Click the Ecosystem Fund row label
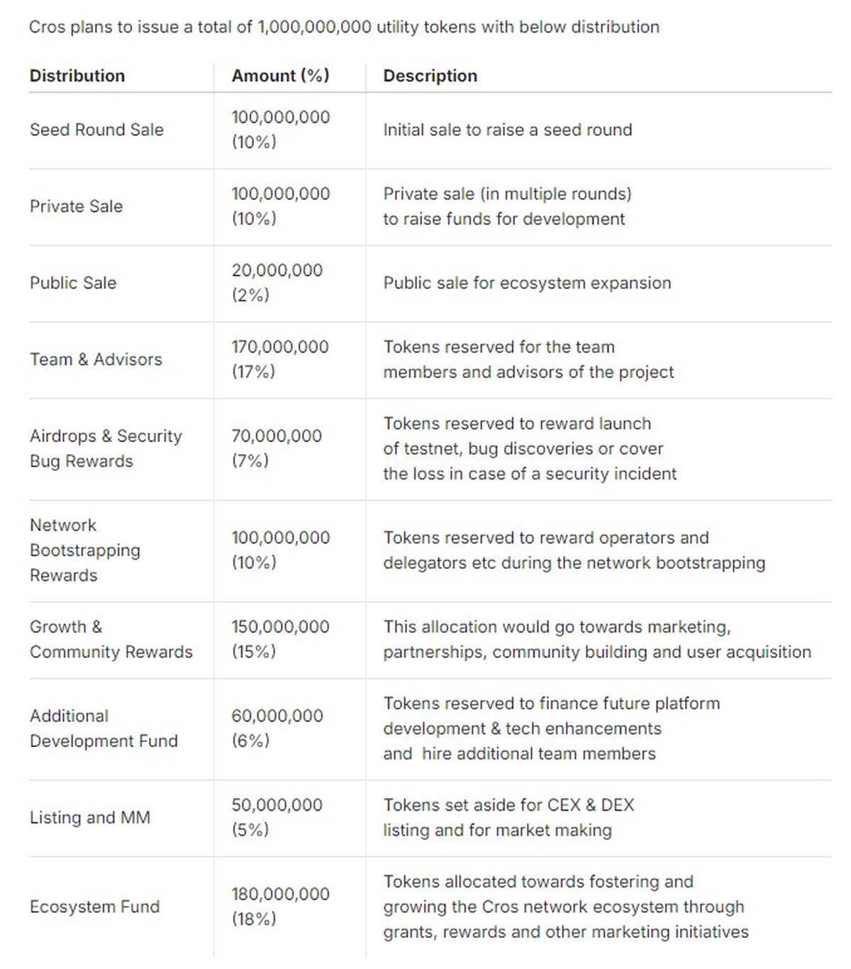Image resolution: width=851 pixels, height=969 pixels. (x=94, y=907)
